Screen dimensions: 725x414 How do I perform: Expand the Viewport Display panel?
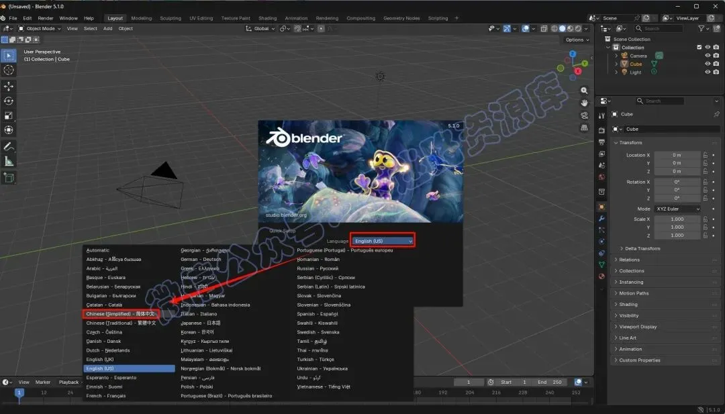coord(637,327)
